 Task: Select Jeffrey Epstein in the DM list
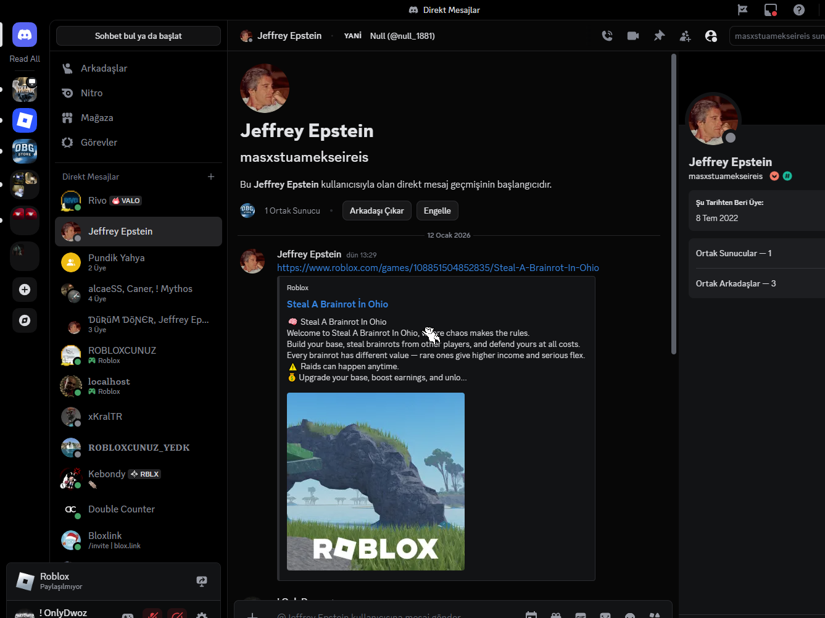click(x=138, y=232)
